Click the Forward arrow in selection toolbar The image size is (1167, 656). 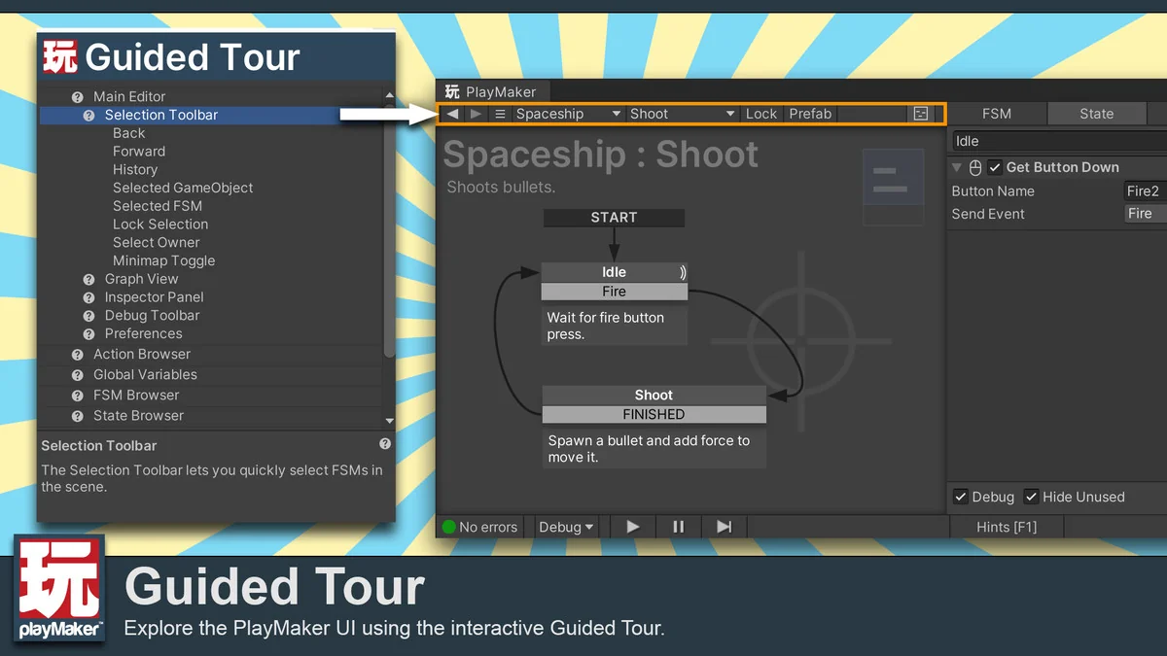point(476,114)
